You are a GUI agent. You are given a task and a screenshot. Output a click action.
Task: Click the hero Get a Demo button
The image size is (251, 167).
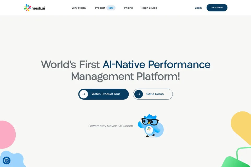point(153,94)
